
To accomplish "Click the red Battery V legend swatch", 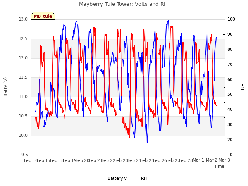I will pyautogui.click(x=102, y=179).
